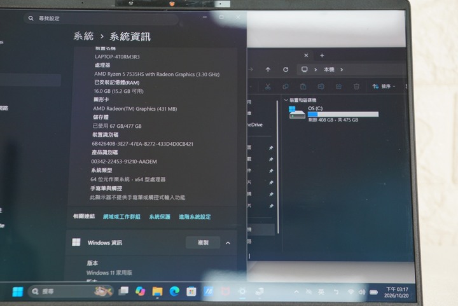
Task: Click the battery tray icon
Action: 373,292
